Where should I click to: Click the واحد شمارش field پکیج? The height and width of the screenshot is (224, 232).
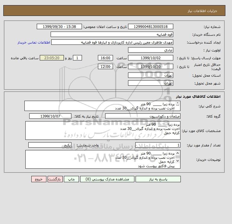point(50,145)
